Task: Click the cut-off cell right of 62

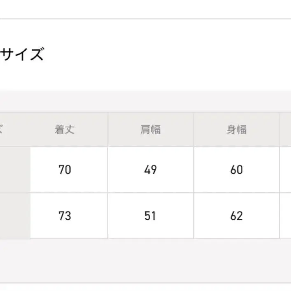Action: [286, 216]
